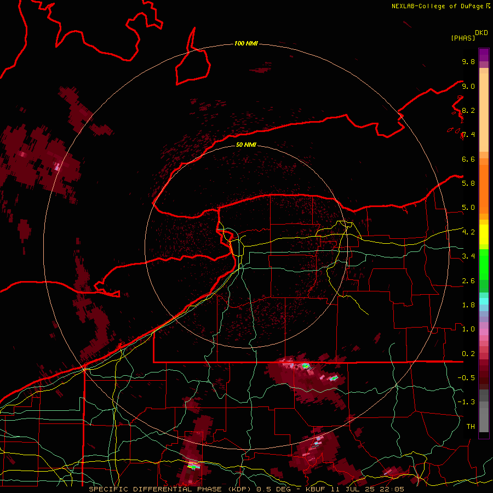Click the 5.0 scale value
The image size is (493, 493).
click(x=468, y=208)
